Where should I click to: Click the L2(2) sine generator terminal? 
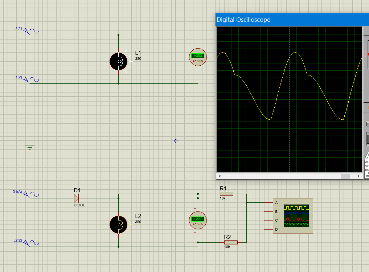[x=31, y=243]
